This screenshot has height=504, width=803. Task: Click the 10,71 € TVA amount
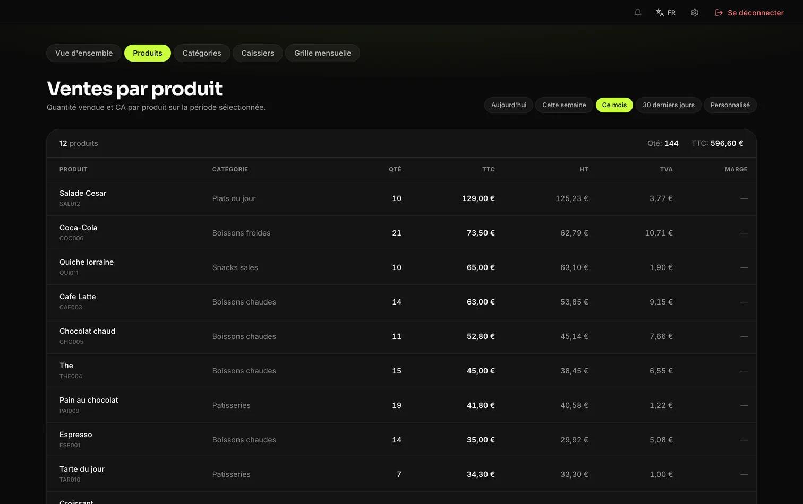point(659,233)
